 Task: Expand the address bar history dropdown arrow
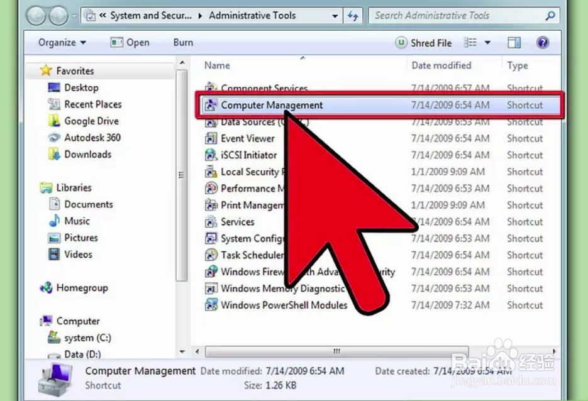[335, 16]
